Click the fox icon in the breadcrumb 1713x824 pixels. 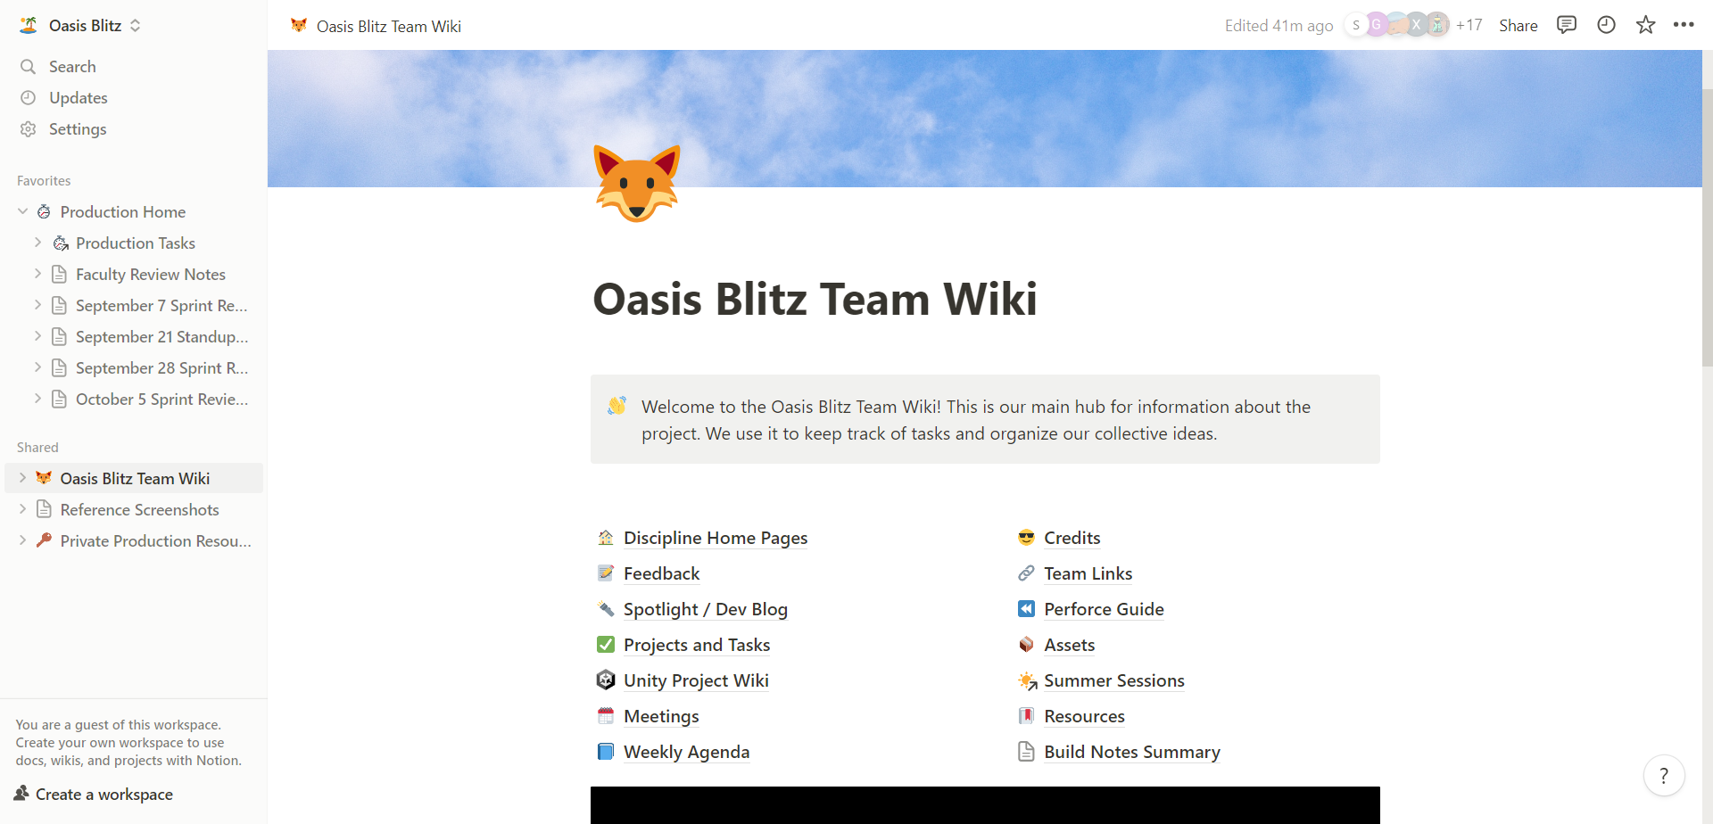(x=299, y=26)
